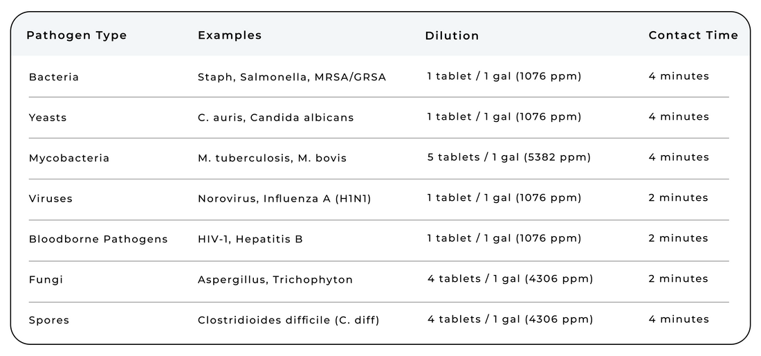Select the Norovirus, Influenza A (H1N1) cell

(284, 199)
